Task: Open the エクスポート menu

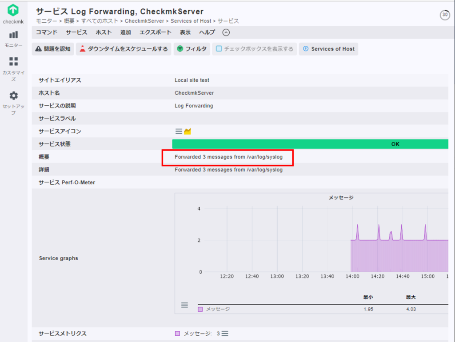Action: (155, 32)
